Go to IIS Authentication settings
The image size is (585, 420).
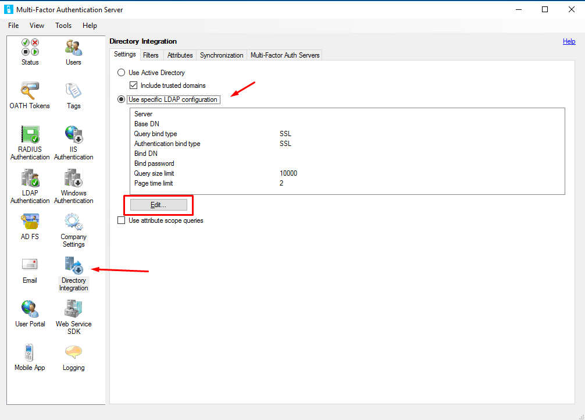(x=73, y=134)
